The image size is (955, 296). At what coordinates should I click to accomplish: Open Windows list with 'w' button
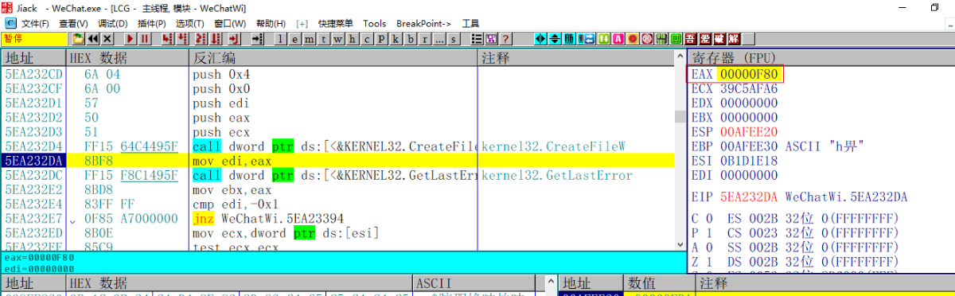pos(337,38)
